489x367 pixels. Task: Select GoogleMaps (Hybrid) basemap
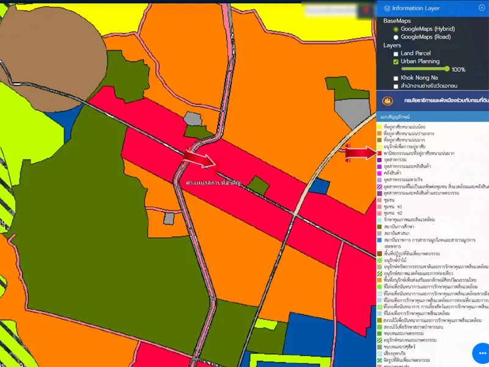tap(396, 29)
